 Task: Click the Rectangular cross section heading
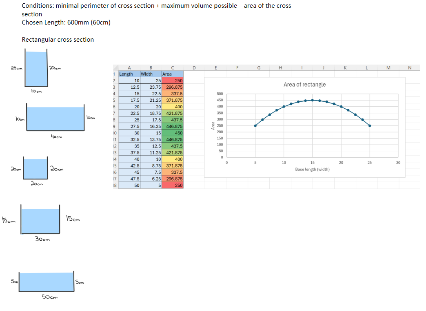pyautogui.click(x=58, y=40)
